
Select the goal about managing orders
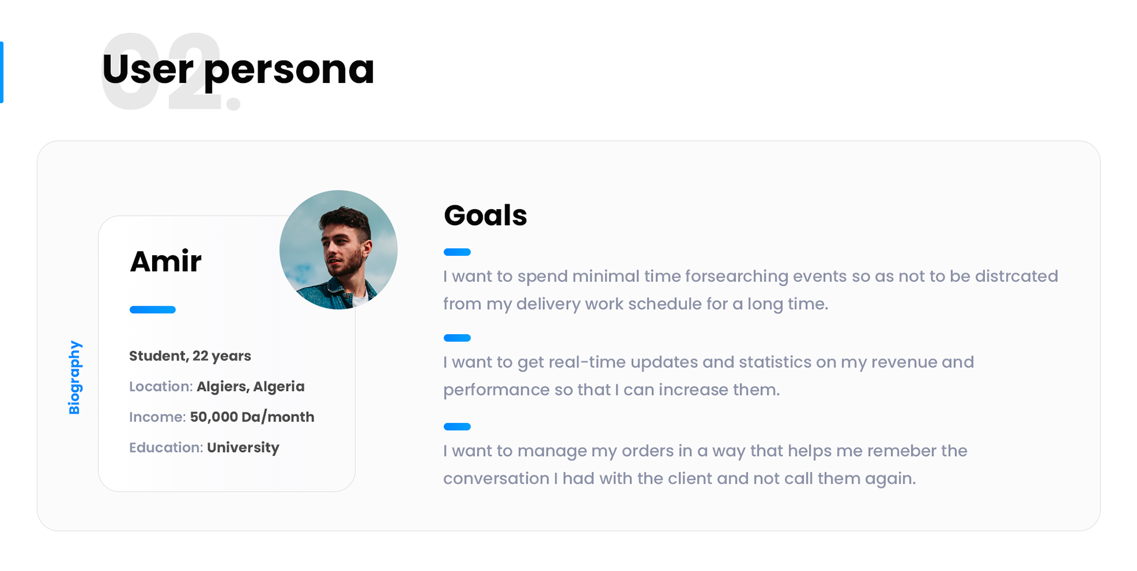pyautogui.click(x=705, y=464)
